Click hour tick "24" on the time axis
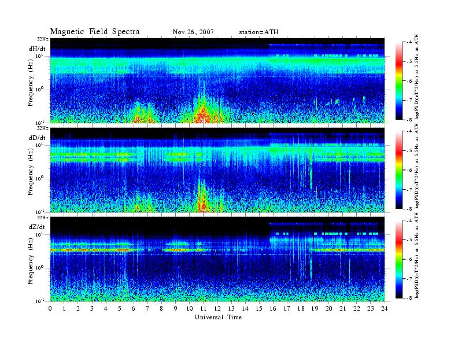The width and height of the screenshot is (458, 354). pos(385,309)
